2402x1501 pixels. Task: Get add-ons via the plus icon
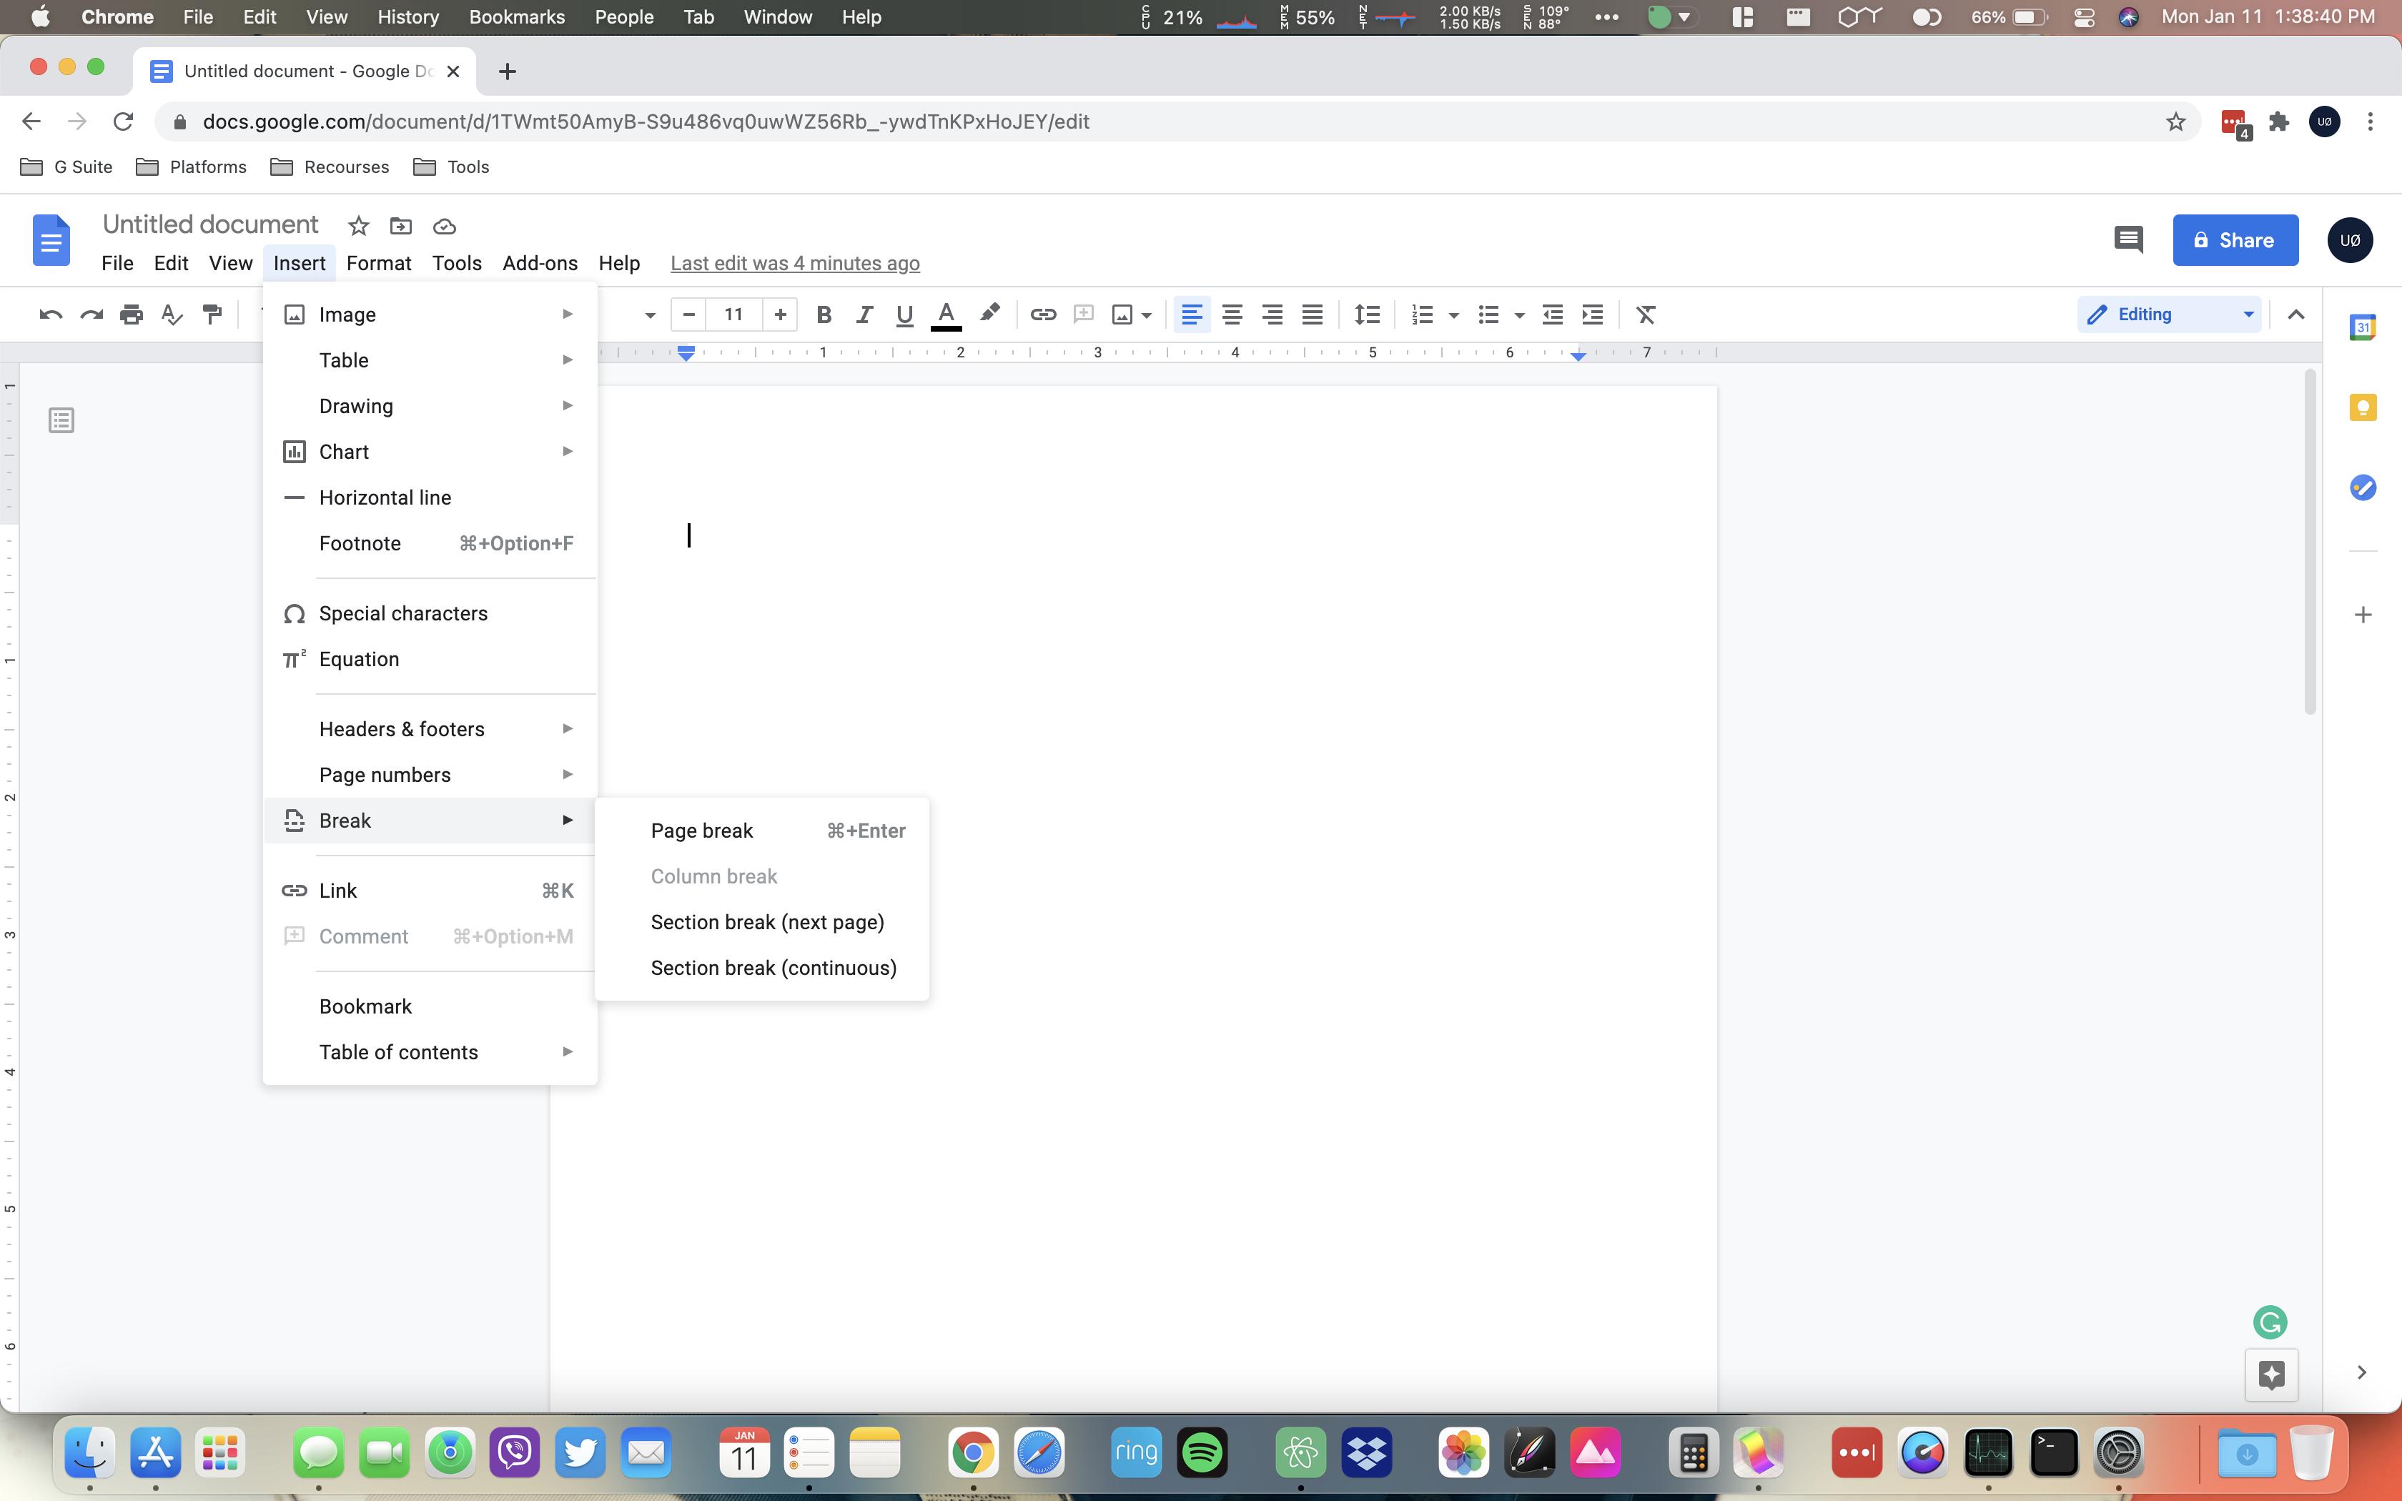(x=2362, y=615)
